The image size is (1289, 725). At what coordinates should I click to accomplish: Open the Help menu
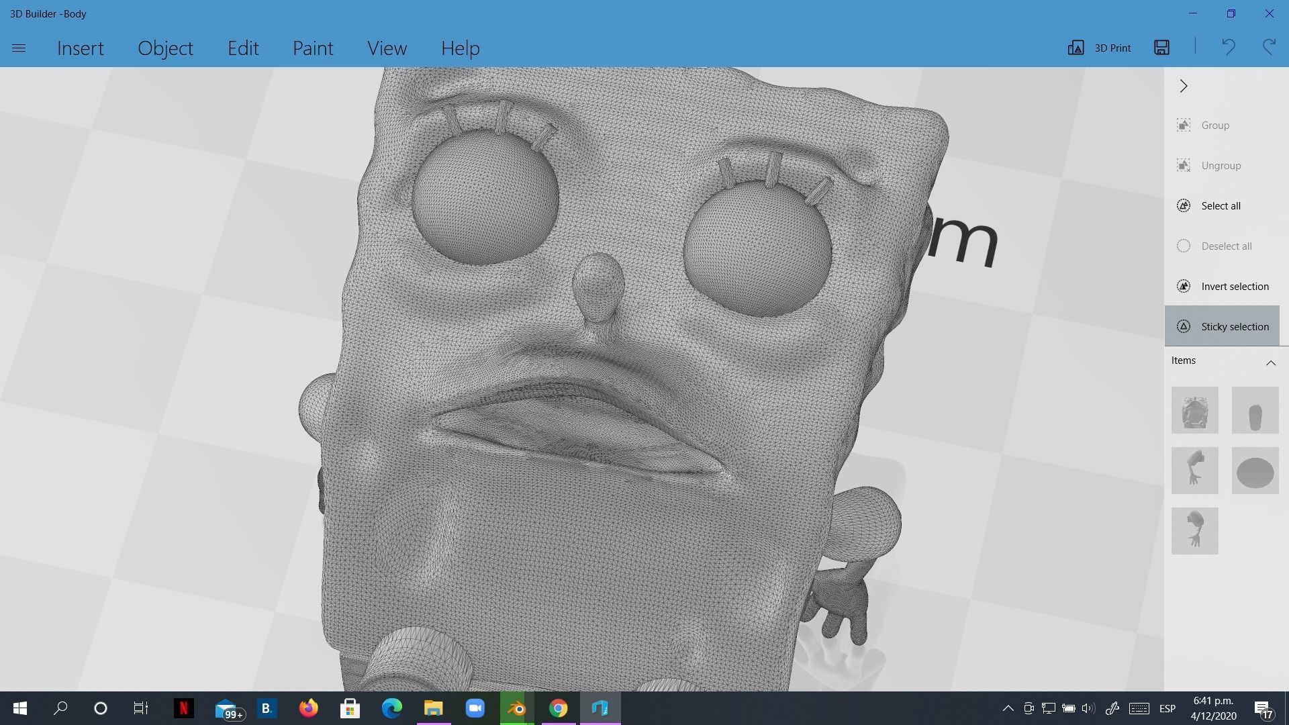[461, 48]
